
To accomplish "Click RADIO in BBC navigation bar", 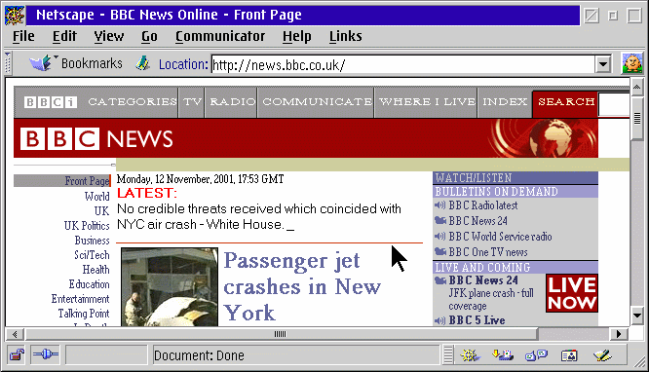I will [233, 102].
